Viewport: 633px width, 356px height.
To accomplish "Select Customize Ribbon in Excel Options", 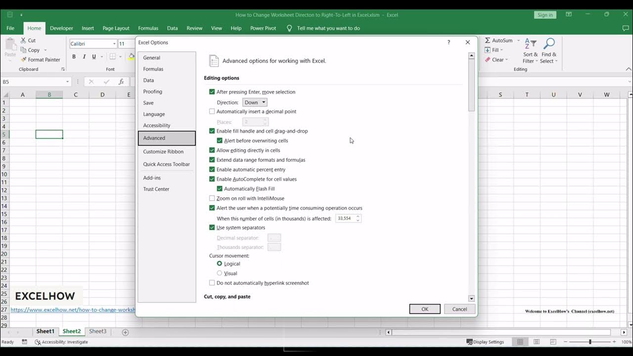I will pos(167,152).
